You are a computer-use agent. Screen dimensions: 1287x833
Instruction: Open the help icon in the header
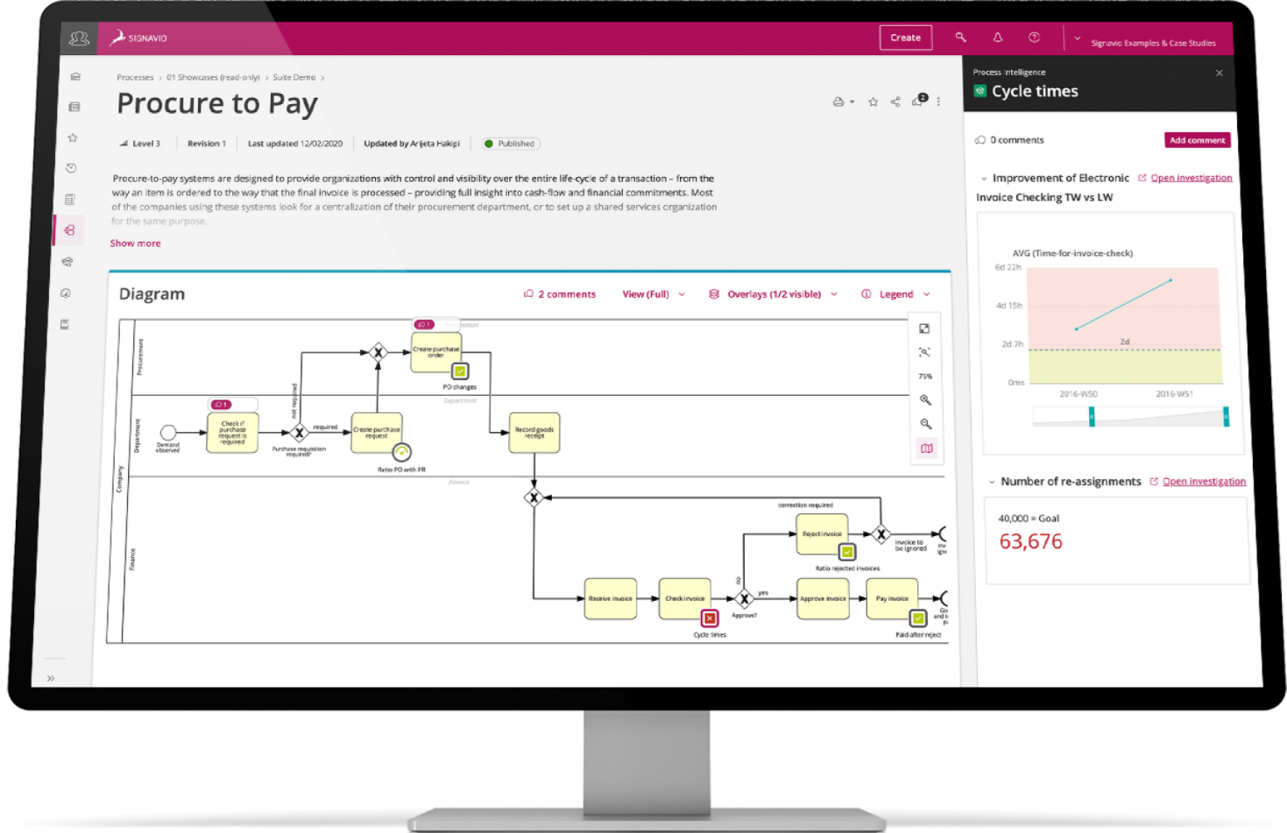coord(1034,38)
